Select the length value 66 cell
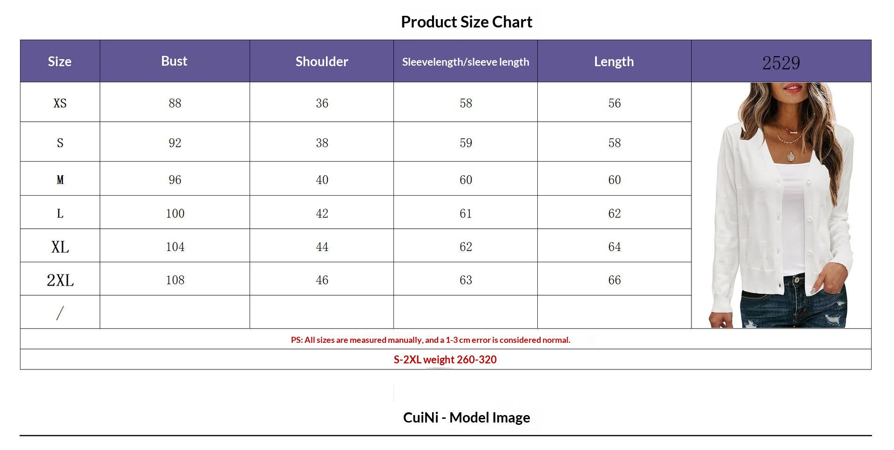 [x=615, y=280]
